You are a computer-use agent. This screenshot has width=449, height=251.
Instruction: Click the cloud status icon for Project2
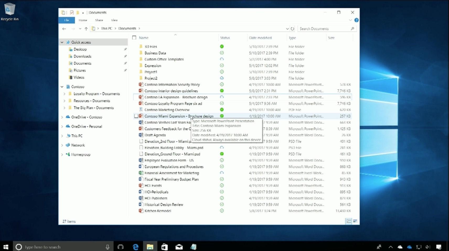point(222,78)
